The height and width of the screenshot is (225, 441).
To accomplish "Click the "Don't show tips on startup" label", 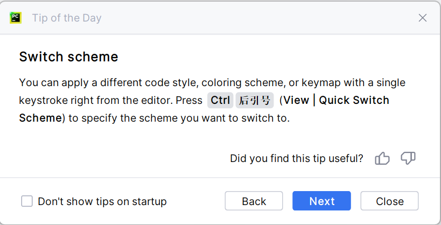I will pyautogui.click(x=102, y=201).
